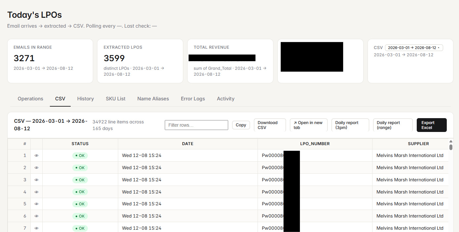
Task: Click the Filter rows input field
Action: pyautogui.click(x=196, y=125)
